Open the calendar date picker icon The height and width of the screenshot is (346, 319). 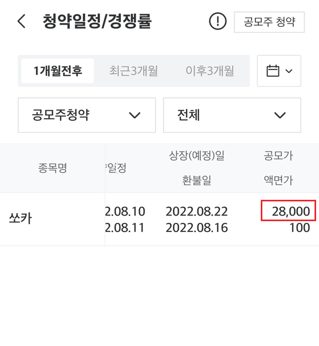273,71
